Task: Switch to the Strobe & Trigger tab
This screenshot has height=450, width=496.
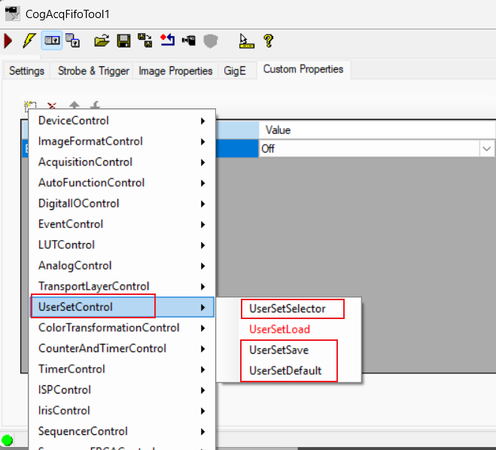Action: [93, 71]
